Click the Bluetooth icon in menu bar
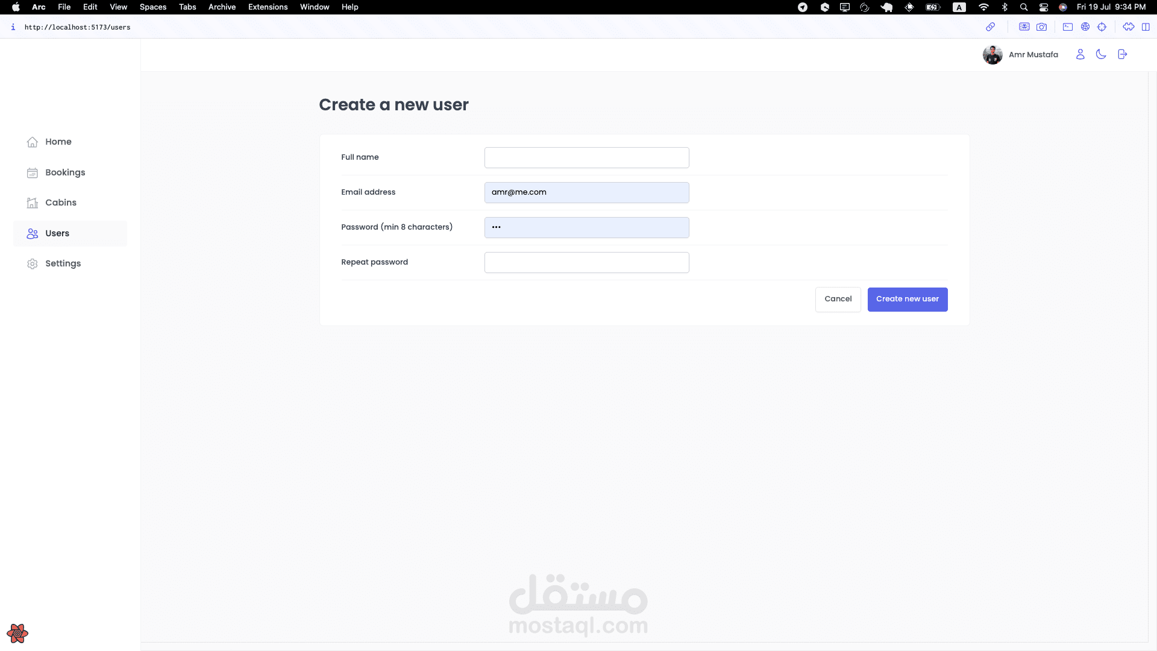The image size is (1157, 651). tap(1005, 7)
